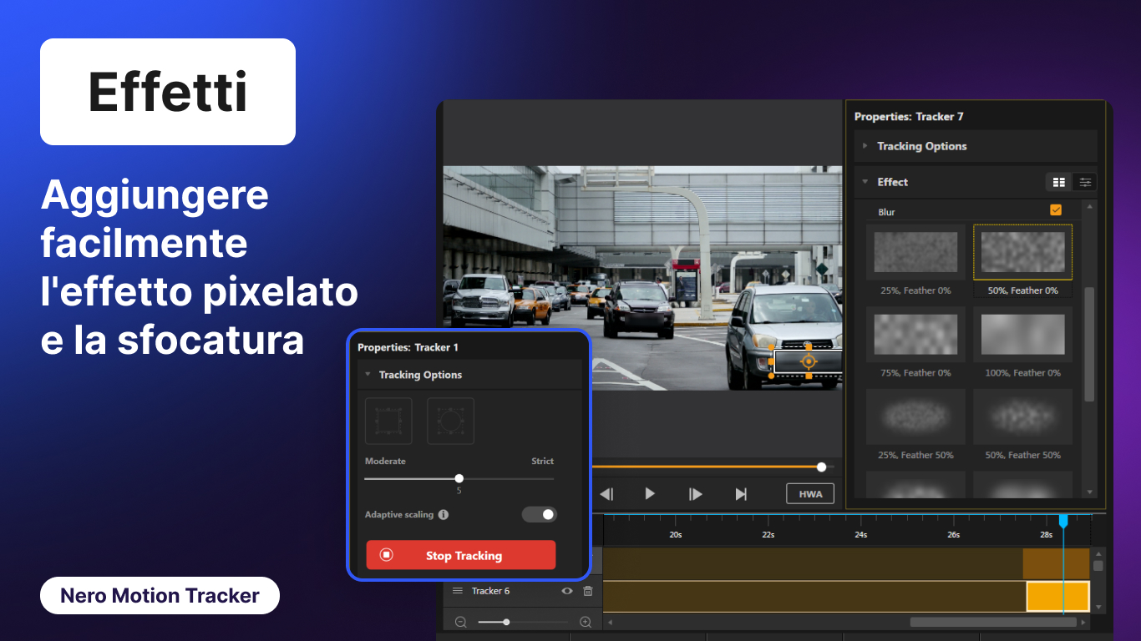
Task: Select the rectangular tracking shape icon
Action: (x=388, y=421)
